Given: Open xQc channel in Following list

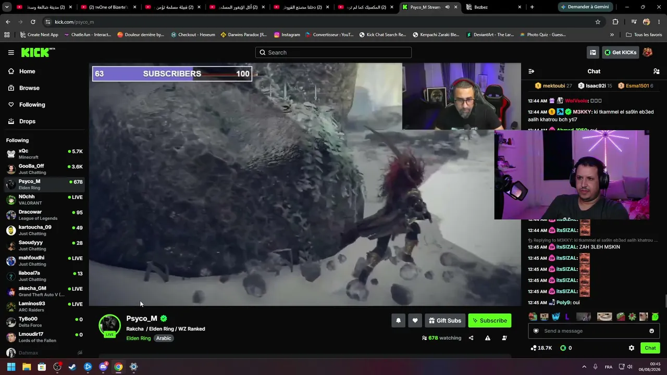Looking at the screenshot, I should (x=44, y=154).
